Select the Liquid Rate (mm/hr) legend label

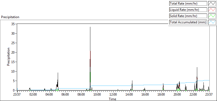pos(188,10)
